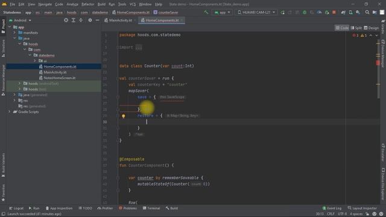Click the Expand All icon in Project panel
This screenshot has height=217, width=386.
click(74, 20)
